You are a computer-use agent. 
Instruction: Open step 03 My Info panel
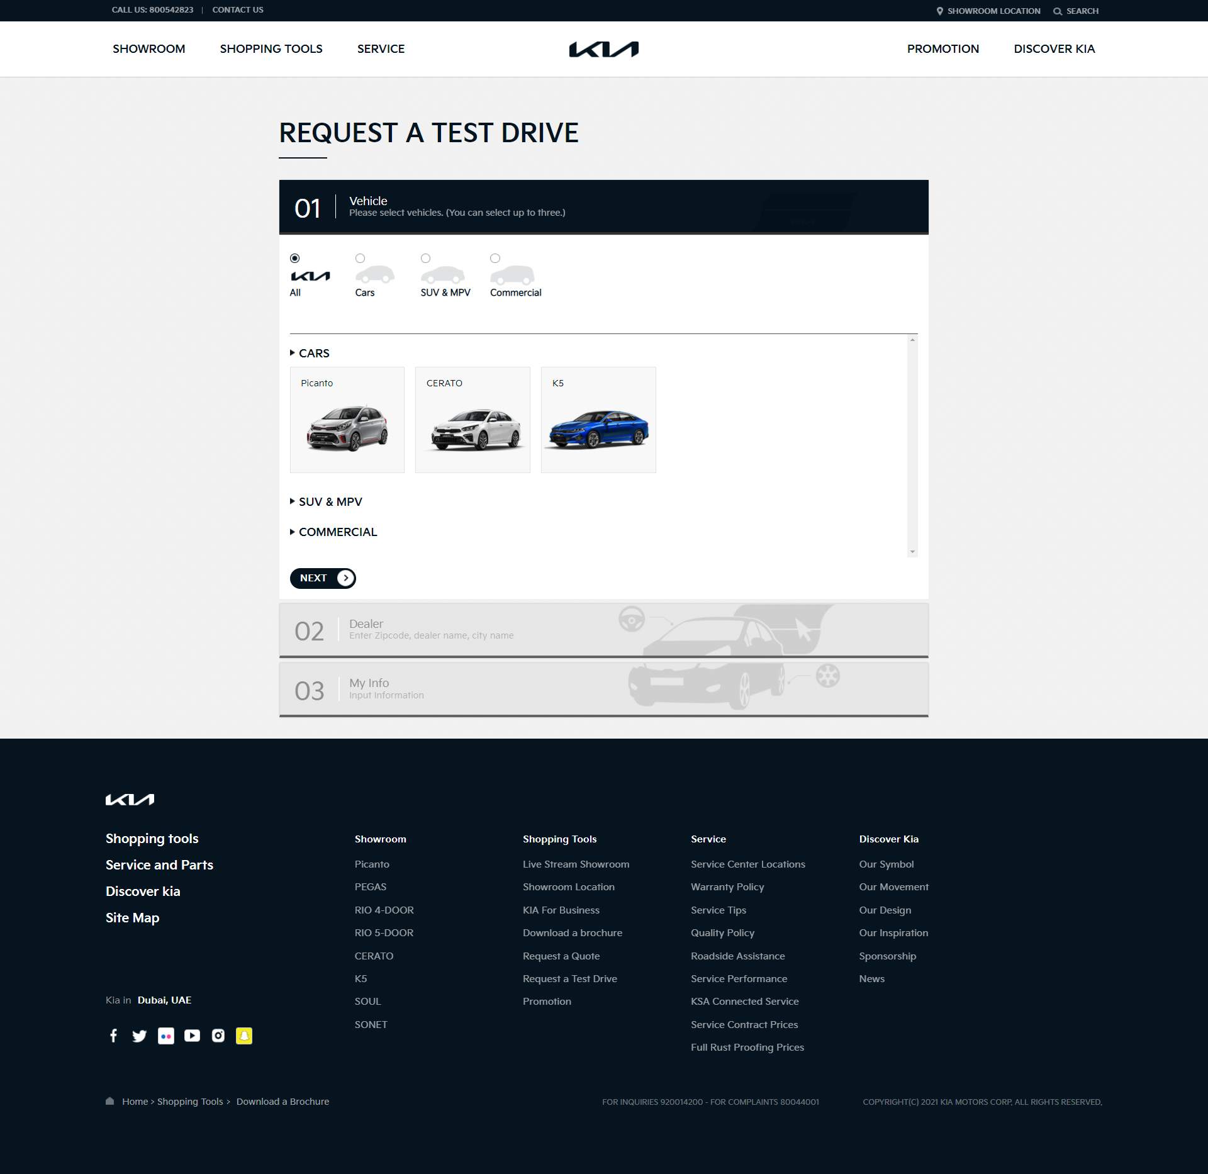click(x=603, y=690)
